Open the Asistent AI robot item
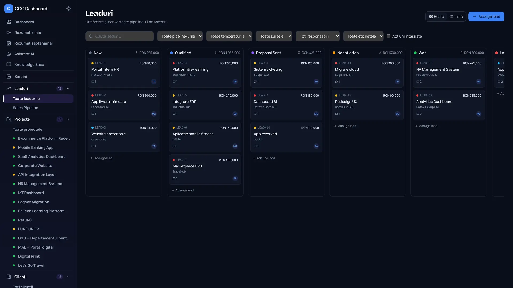This screenshot has width=513, height=288. pyautogui.click(x=38, y=54)
